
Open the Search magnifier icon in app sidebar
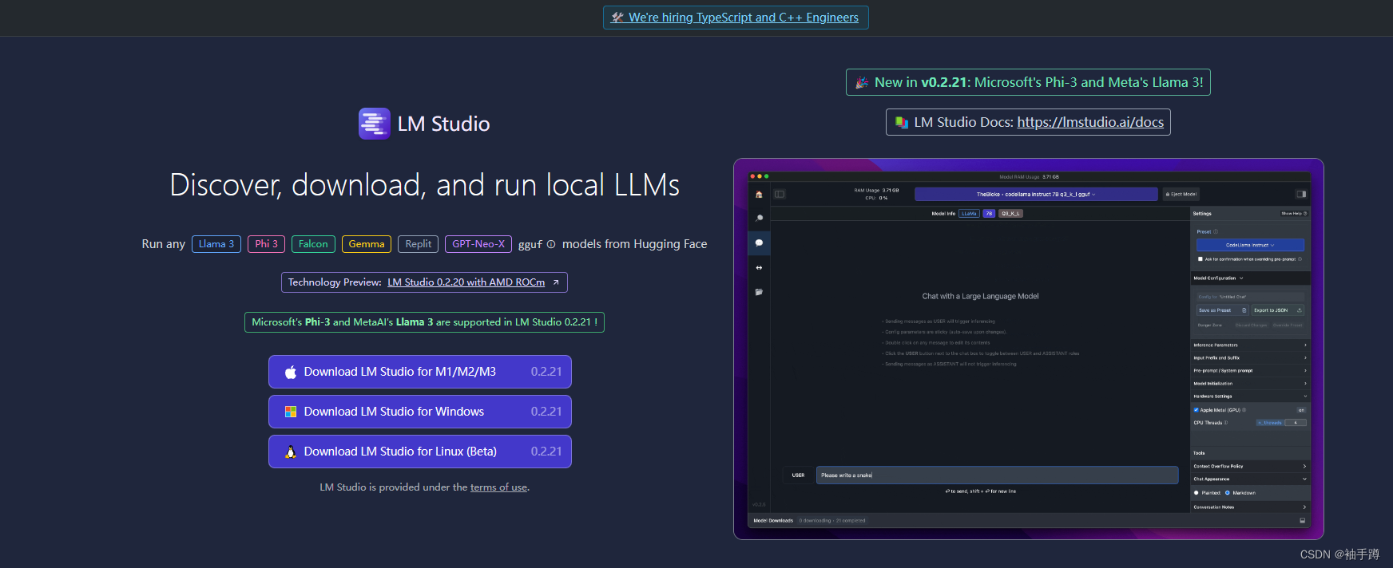tap(759, 218)
